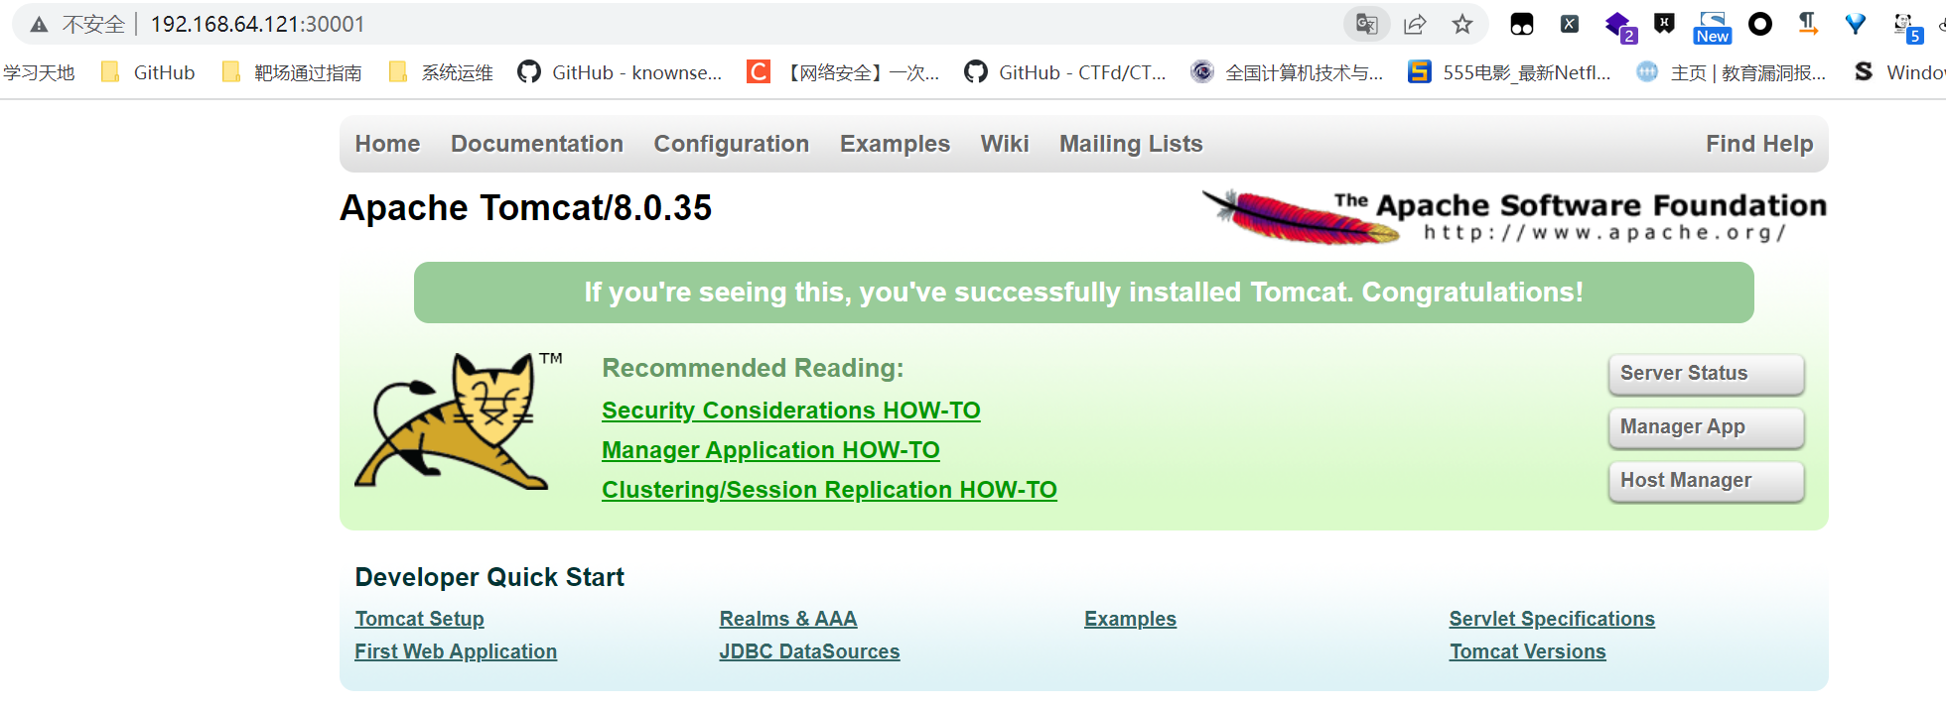Click the address bar URL 192.168.64.121:30001
1946x706 pixels.
coord(257,24)
